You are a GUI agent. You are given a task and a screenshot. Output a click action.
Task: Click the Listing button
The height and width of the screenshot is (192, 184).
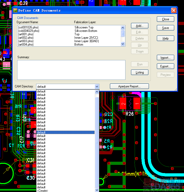(140, 72)
